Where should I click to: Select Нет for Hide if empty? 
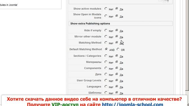[x=106, y=30]
